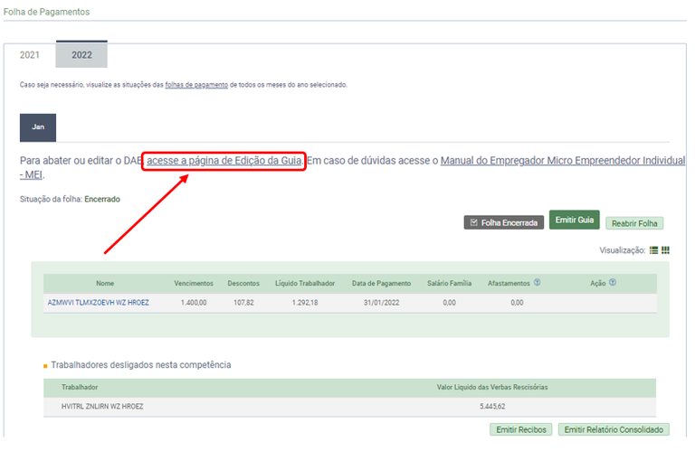695x451 pixels.
Task: Click the Data de Pagamento column header
Action: point(381,283)
